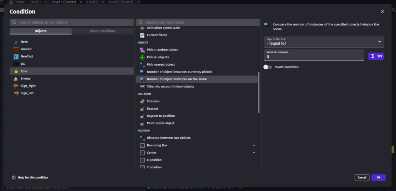Switch to the Other conditions tab
Image resolution: width=396 pixels, height=191 pixels.
102,31
